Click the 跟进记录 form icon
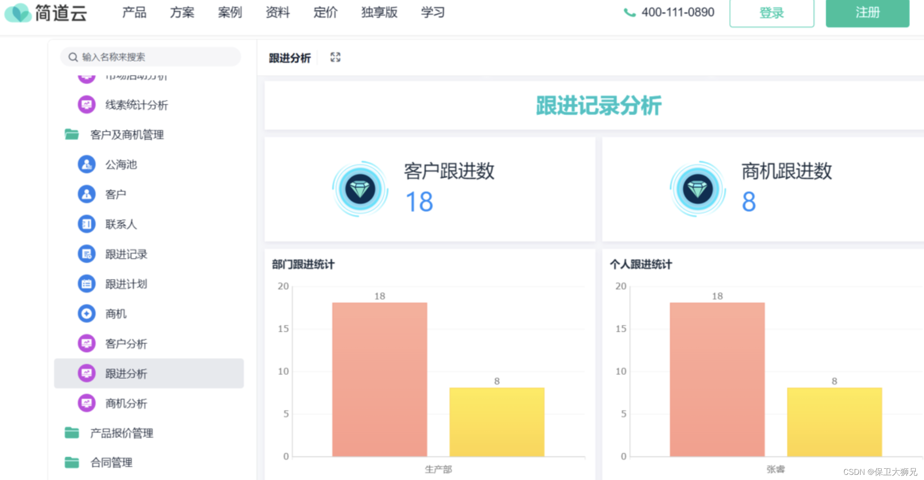Viewport: 924px width, 480px height. pos(87,254)
